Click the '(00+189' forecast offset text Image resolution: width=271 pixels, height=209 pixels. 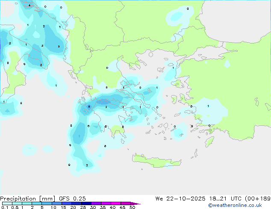pyautogui.click(x=257, y=199)
